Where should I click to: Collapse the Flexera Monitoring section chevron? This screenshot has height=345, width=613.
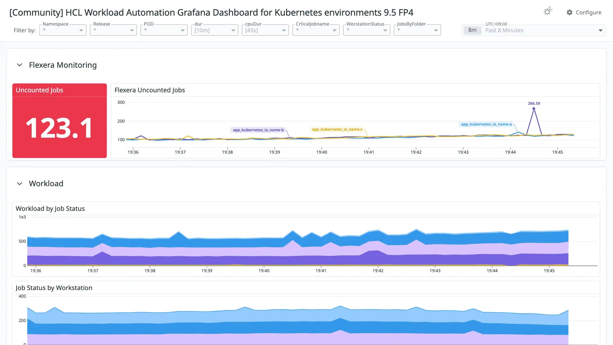pyautogui.click(x=19, y=65)
